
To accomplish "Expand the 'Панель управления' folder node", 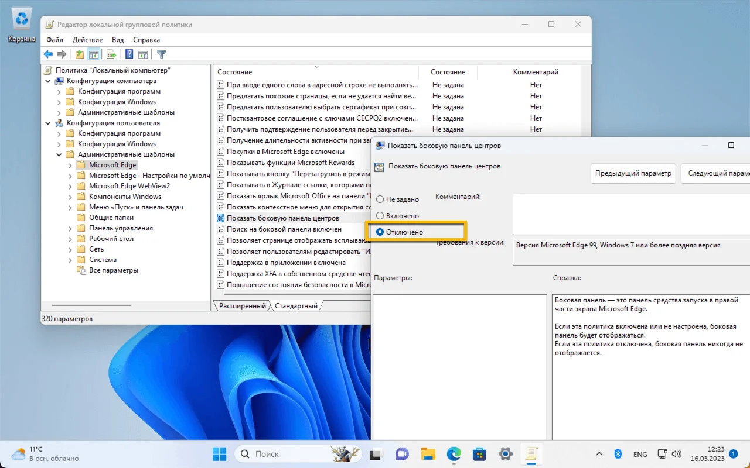I will click(70, 228).
